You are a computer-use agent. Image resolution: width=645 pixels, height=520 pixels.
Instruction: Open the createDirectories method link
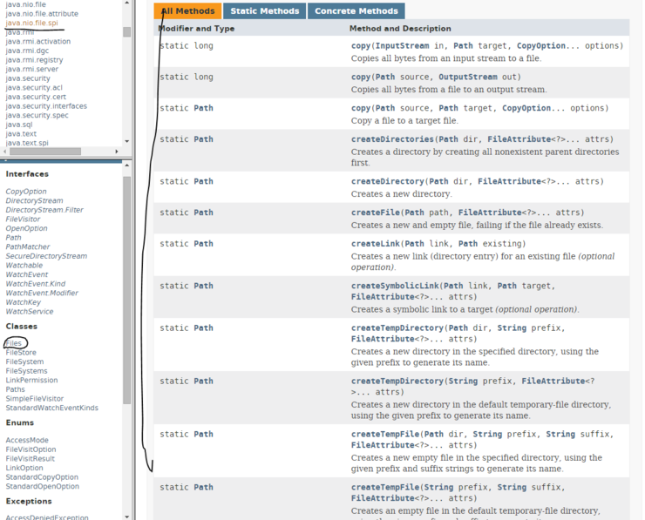(392, 139)
